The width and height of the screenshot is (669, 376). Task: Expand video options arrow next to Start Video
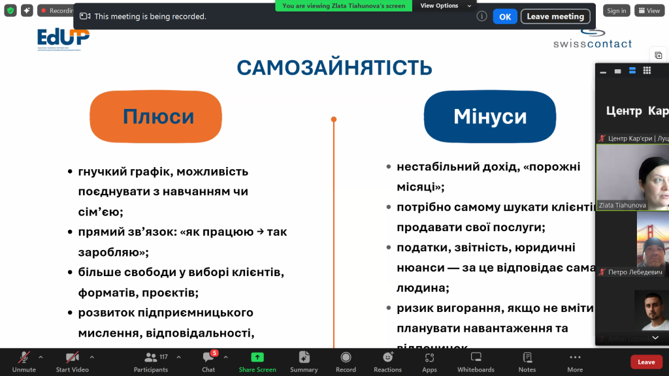click(x=91, y=357)
